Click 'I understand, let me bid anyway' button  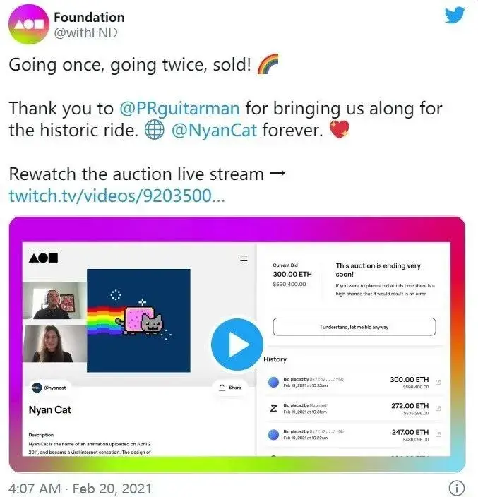(x=354, y=327)
